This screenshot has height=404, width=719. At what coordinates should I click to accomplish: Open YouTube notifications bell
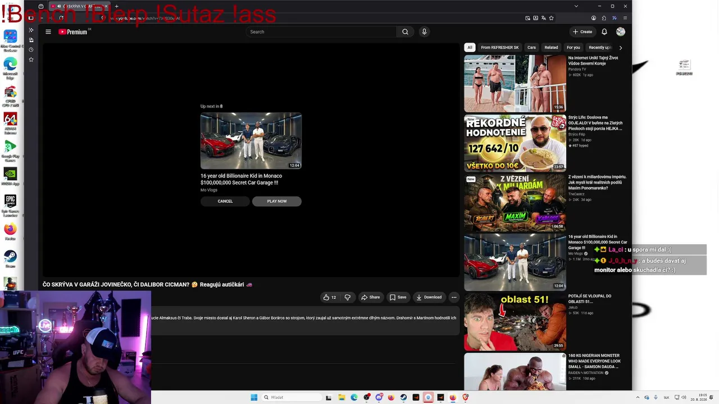[604, 32]
